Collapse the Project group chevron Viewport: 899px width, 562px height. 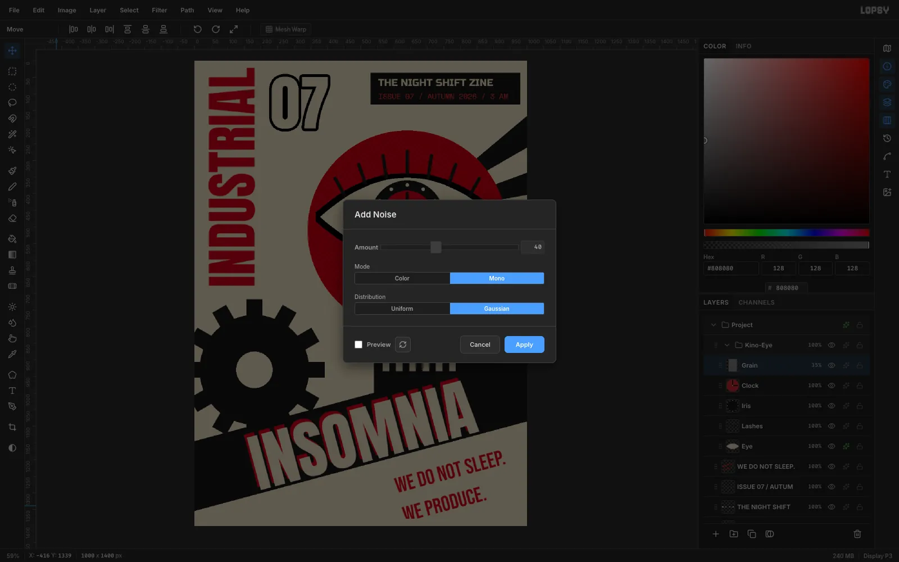pos(714,325)
